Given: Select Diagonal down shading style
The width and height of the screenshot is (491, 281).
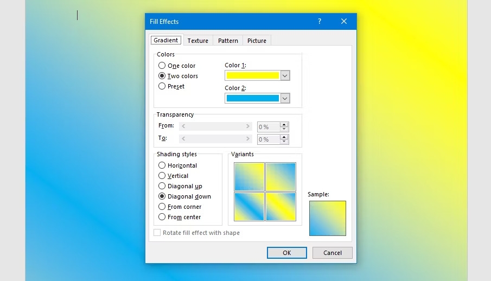Looking at the screenshot, I should coord(185,196).
